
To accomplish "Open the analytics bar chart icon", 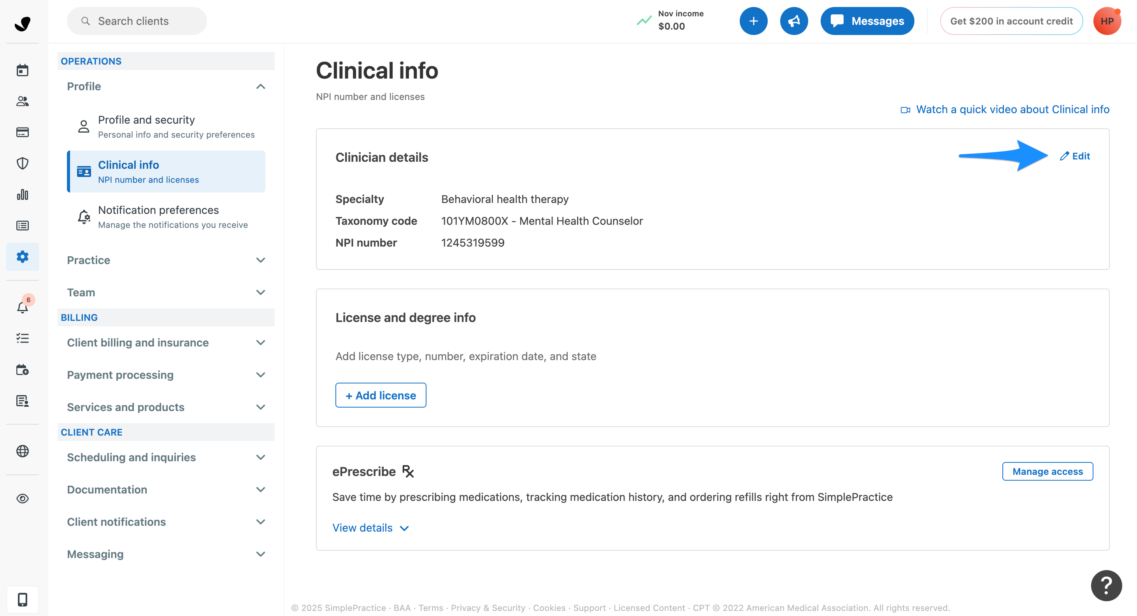I will (23, 194).
